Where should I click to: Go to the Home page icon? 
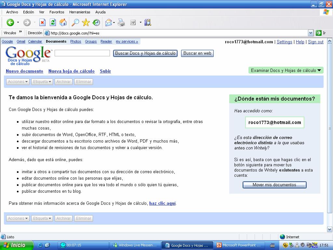click(x=63, y=22)
